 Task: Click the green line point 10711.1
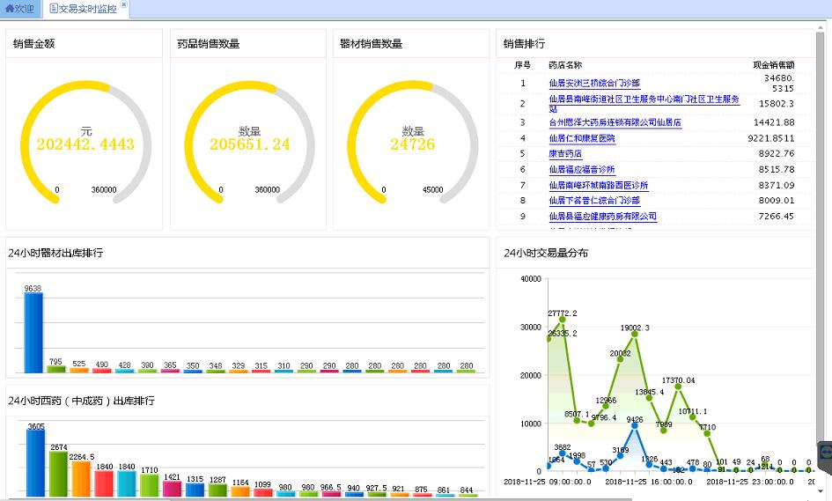[692, 417]
